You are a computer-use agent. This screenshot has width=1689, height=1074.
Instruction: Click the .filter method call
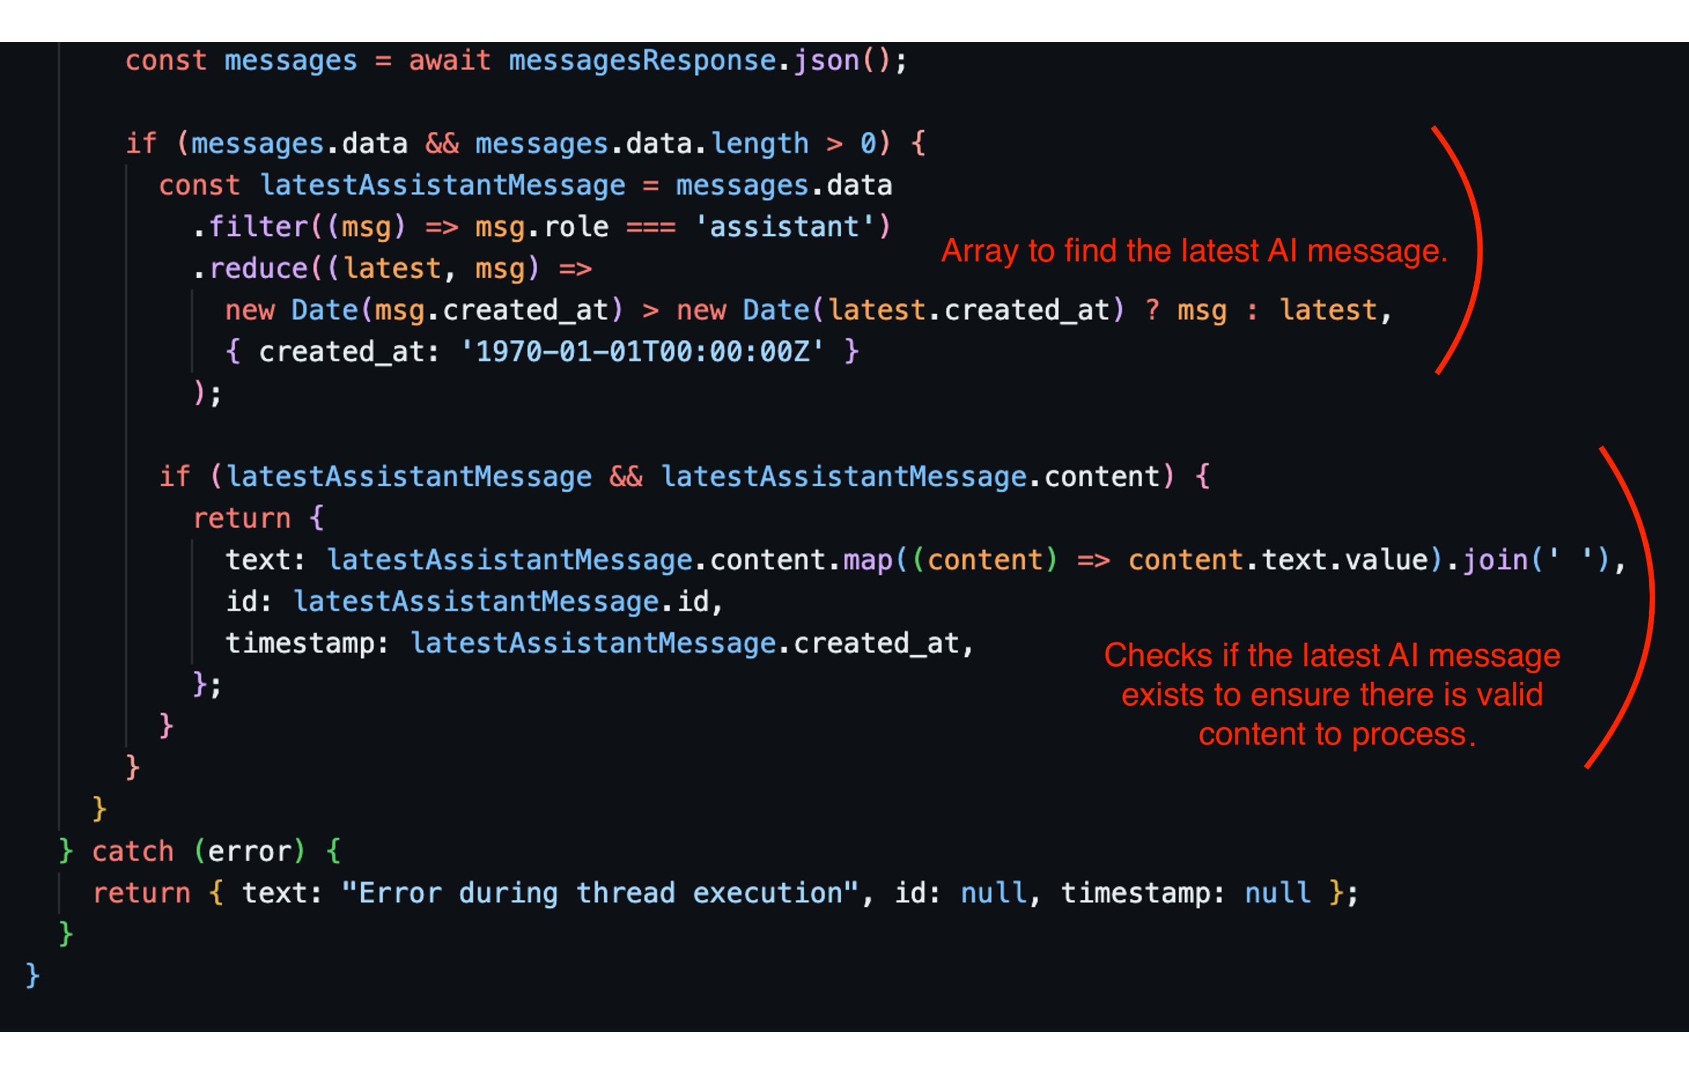pos(250,227)
